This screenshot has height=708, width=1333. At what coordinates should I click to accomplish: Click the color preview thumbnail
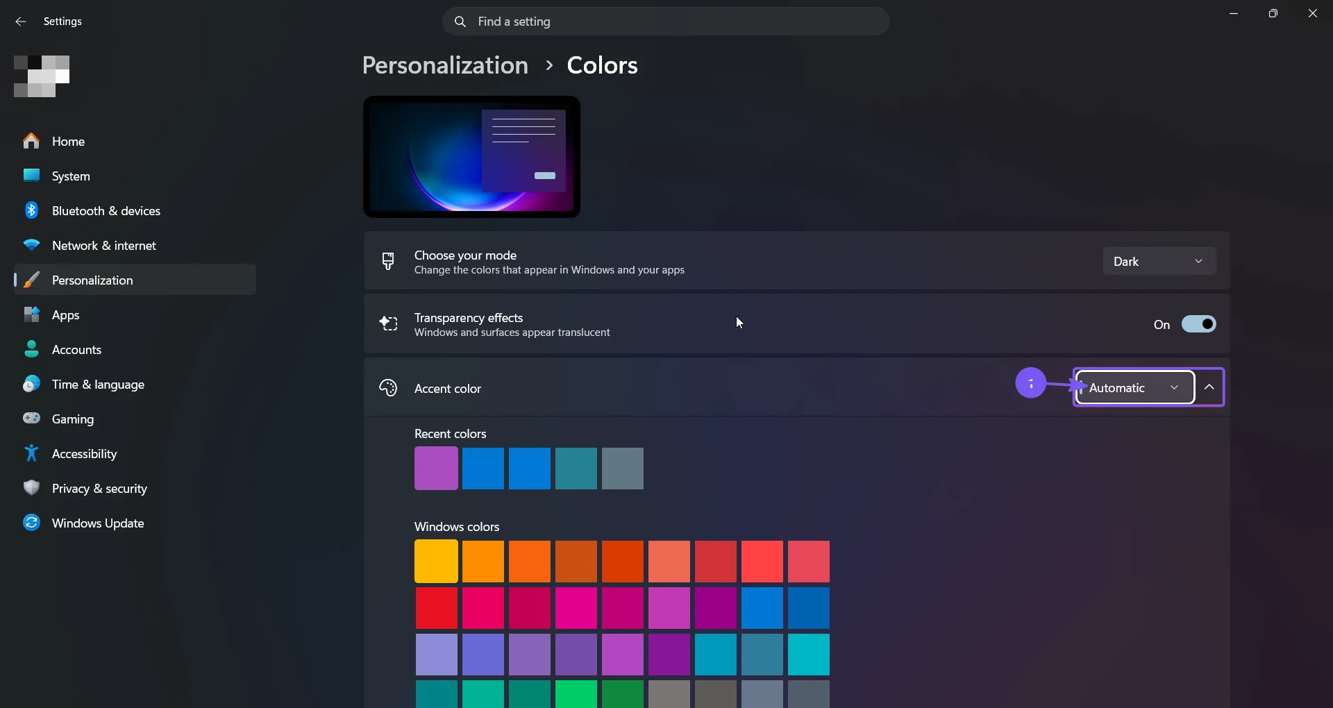(471, 157)
